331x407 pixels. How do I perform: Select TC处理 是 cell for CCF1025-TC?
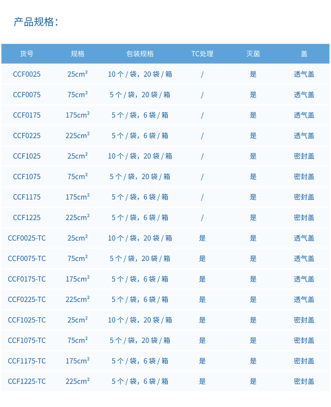202,320
